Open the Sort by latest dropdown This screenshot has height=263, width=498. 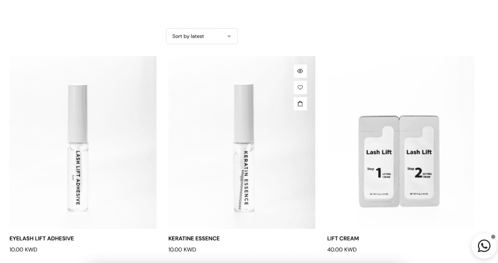pos(202,36)
